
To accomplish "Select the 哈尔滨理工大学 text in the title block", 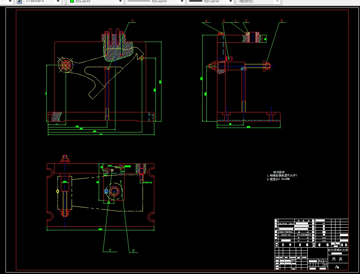I will point(338,250).
